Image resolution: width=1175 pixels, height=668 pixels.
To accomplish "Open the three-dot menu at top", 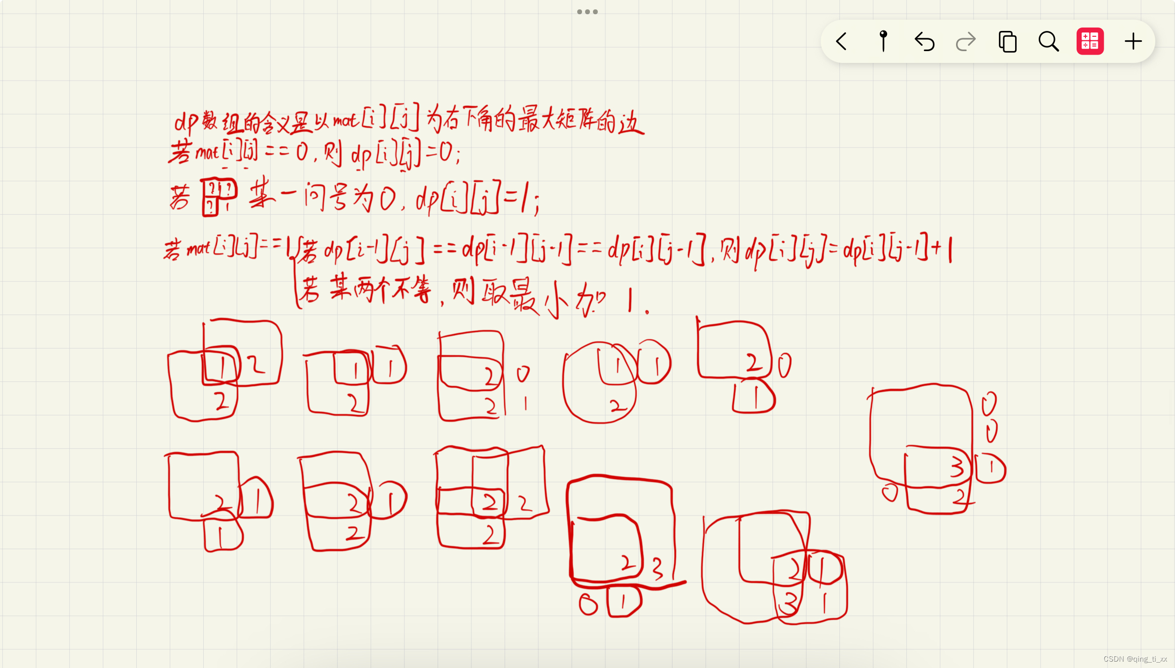I will click(x=587, y=12).
